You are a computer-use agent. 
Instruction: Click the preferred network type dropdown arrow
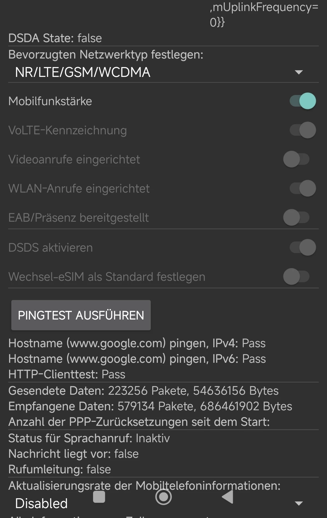(299, 72)
